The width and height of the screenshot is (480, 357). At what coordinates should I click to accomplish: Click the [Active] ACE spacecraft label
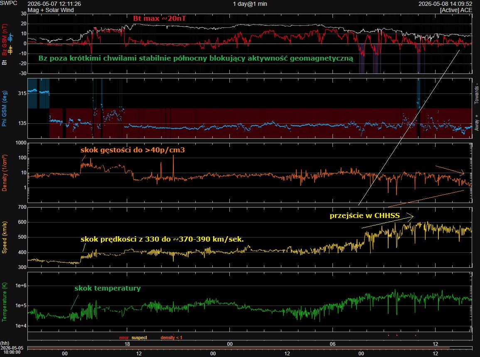(x=456, y=10)
